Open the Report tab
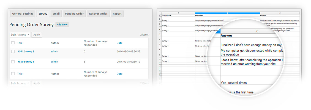Image resolution: width=311 pixels, height=110 pixels. (x=117, y=14)
